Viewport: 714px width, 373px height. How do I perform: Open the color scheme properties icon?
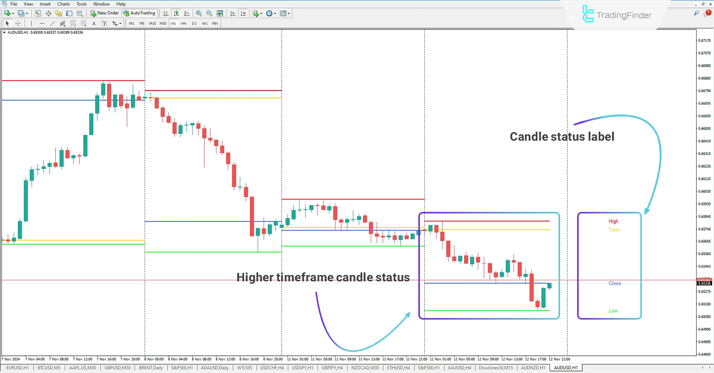(283, 13)
